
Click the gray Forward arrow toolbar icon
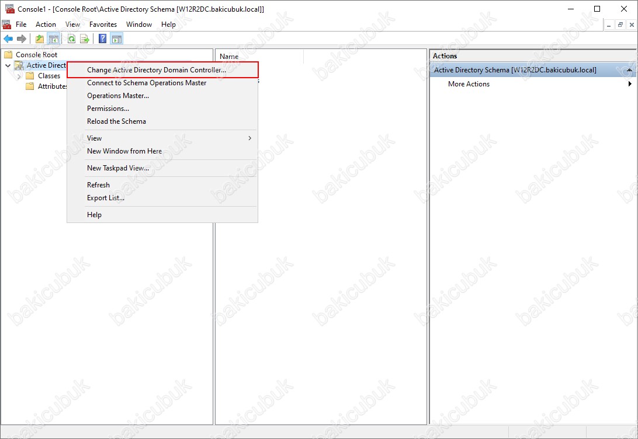(x=21, y=39)
